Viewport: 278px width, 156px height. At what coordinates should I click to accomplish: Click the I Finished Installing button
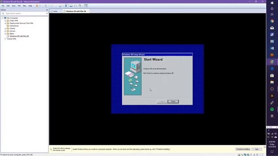[x=243, y=149]
